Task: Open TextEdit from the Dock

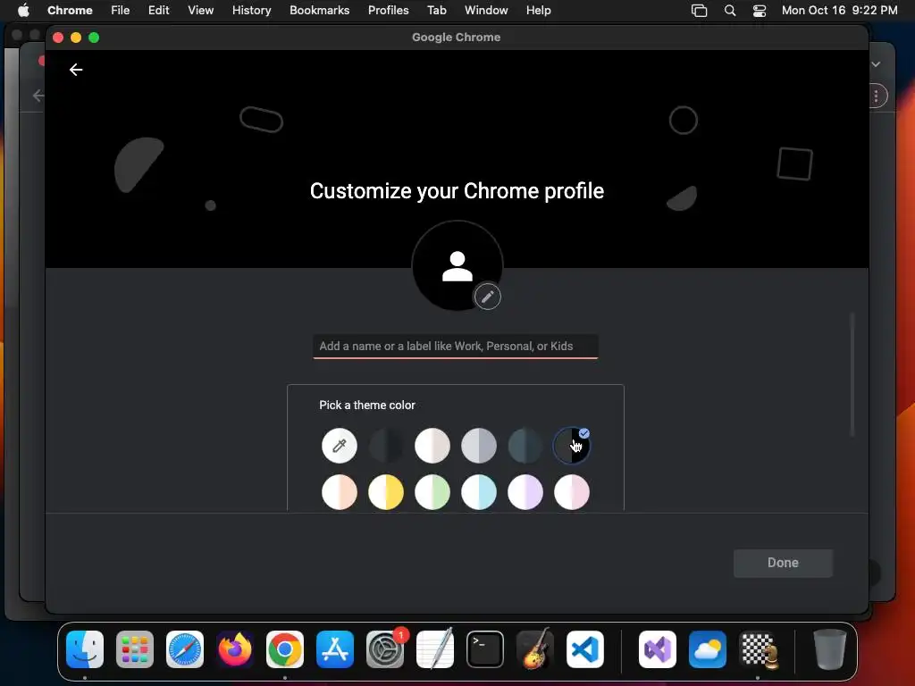Action: 435,649
